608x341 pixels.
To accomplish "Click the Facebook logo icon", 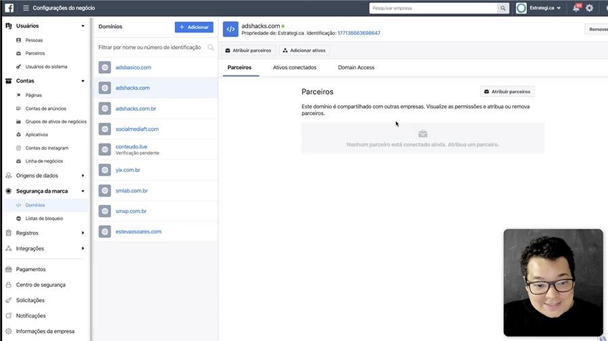I will 9,7.
